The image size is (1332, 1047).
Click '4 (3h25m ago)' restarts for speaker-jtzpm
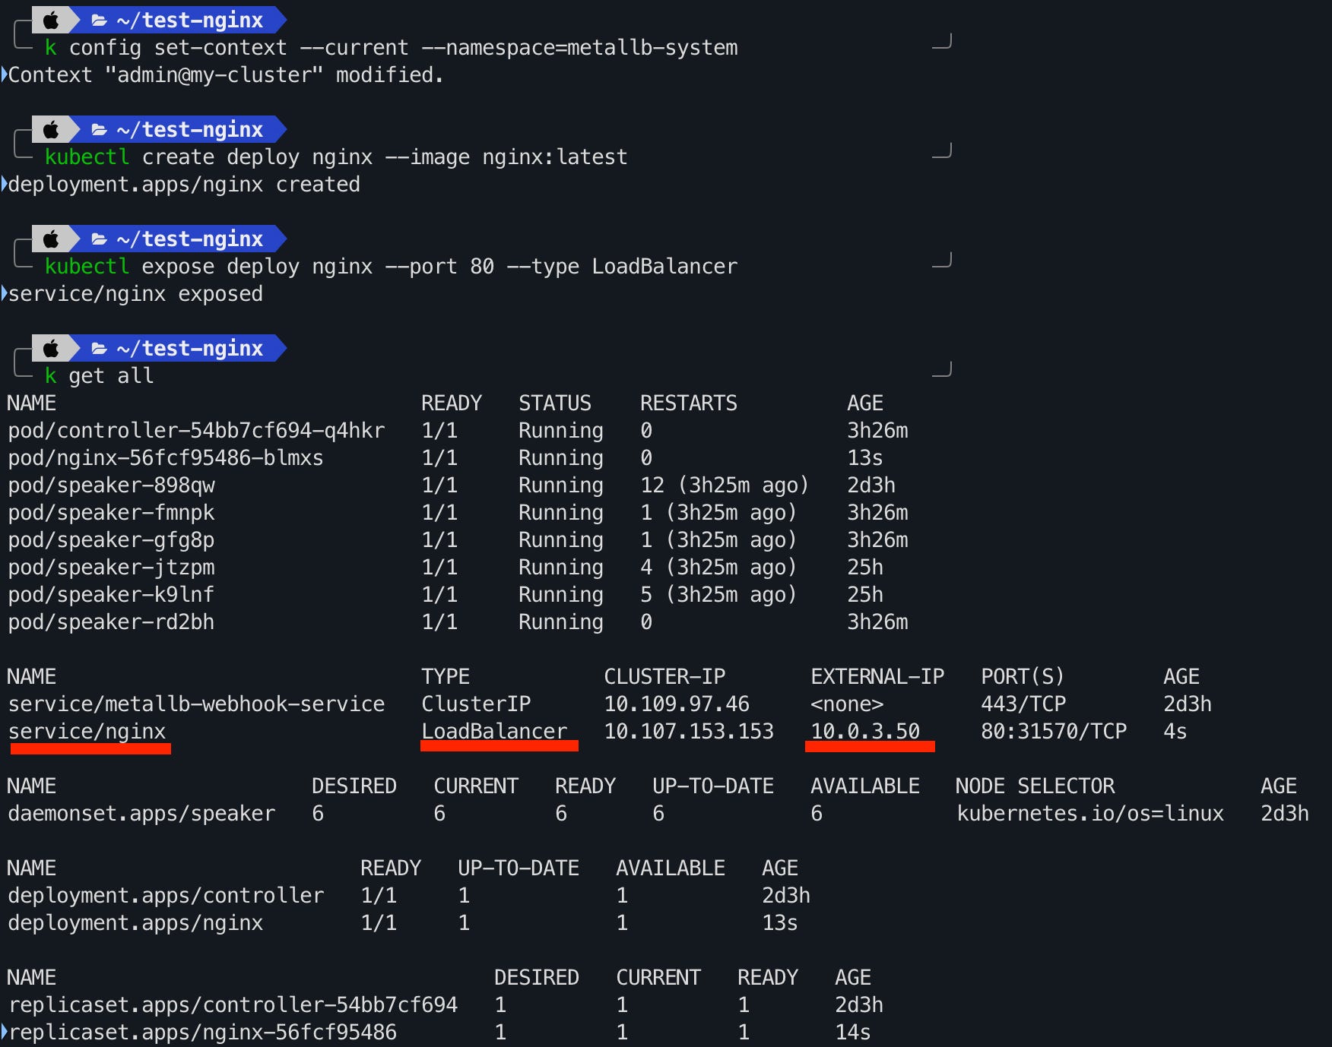pos(718,568)
